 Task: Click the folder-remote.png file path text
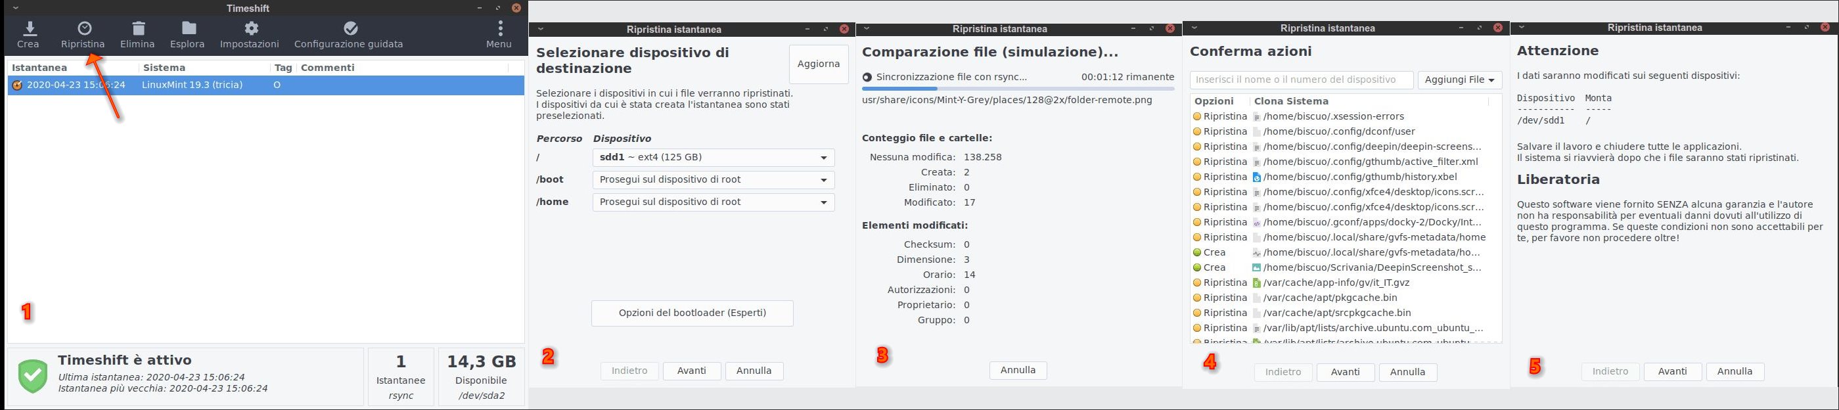(x=1007, y=100)
